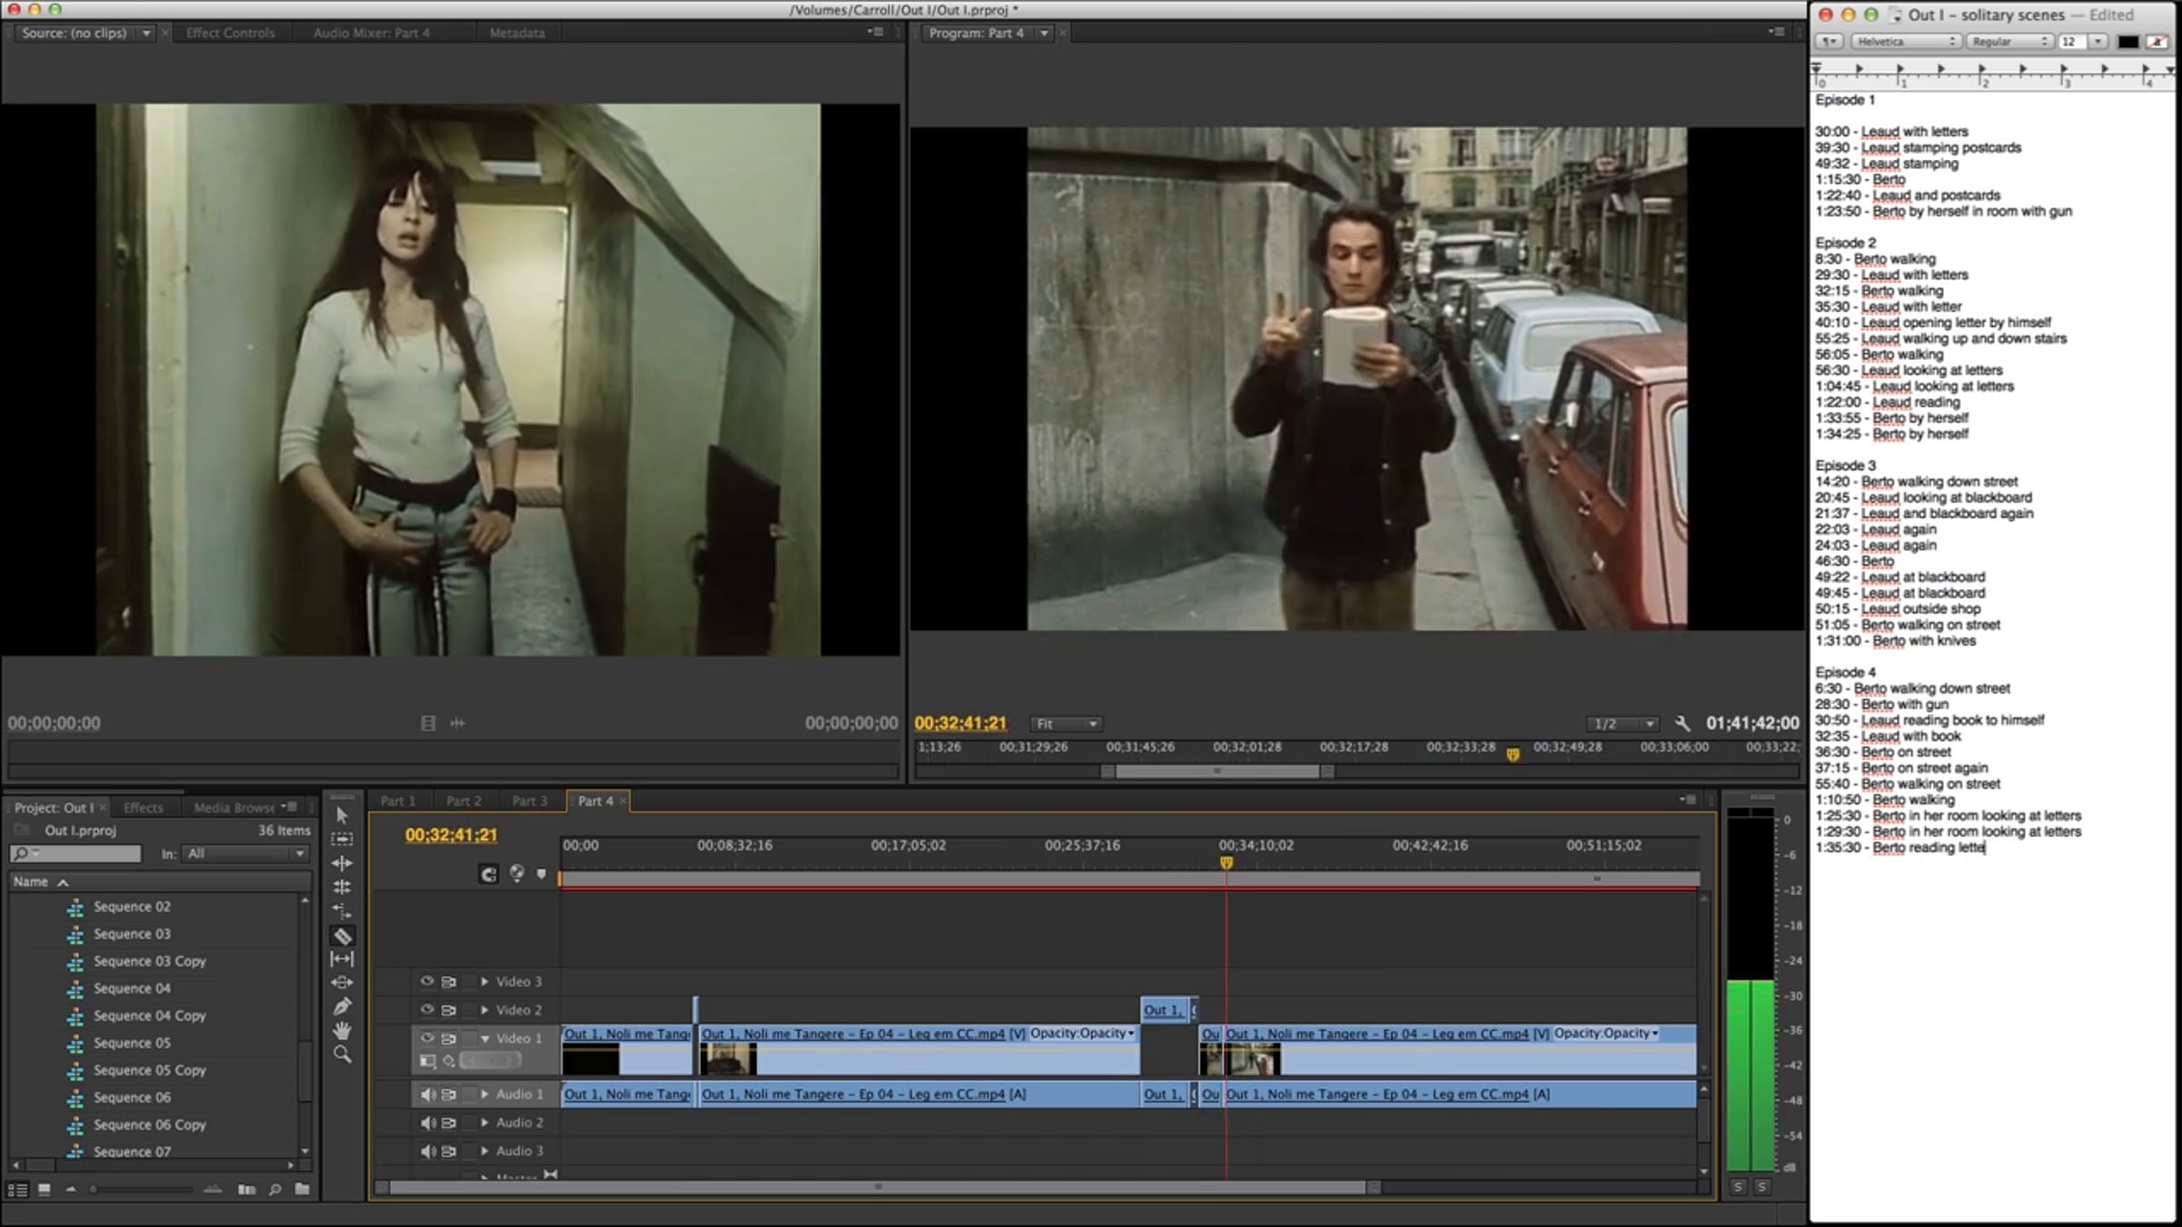This screenshot has height=1227, width=2182.
Task: Open Helvetica font popup in TextEdit
Action: (x=1907, y=42)
